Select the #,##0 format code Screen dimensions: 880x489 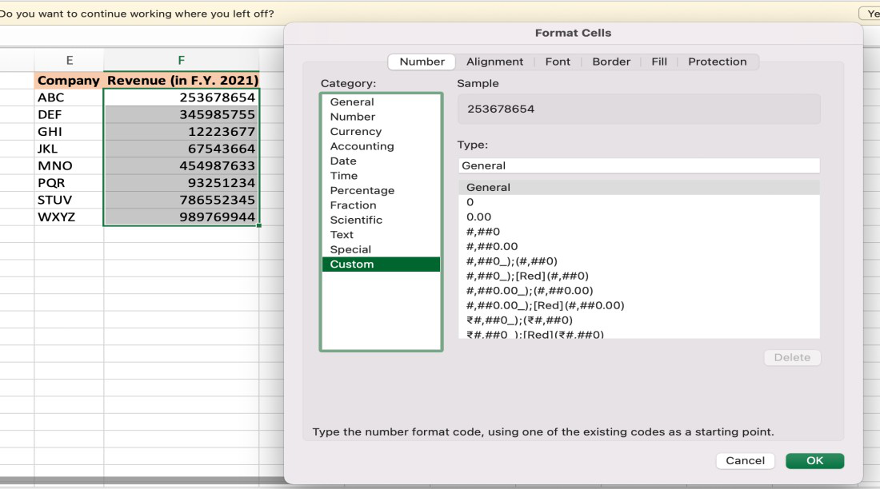[638, 232]
